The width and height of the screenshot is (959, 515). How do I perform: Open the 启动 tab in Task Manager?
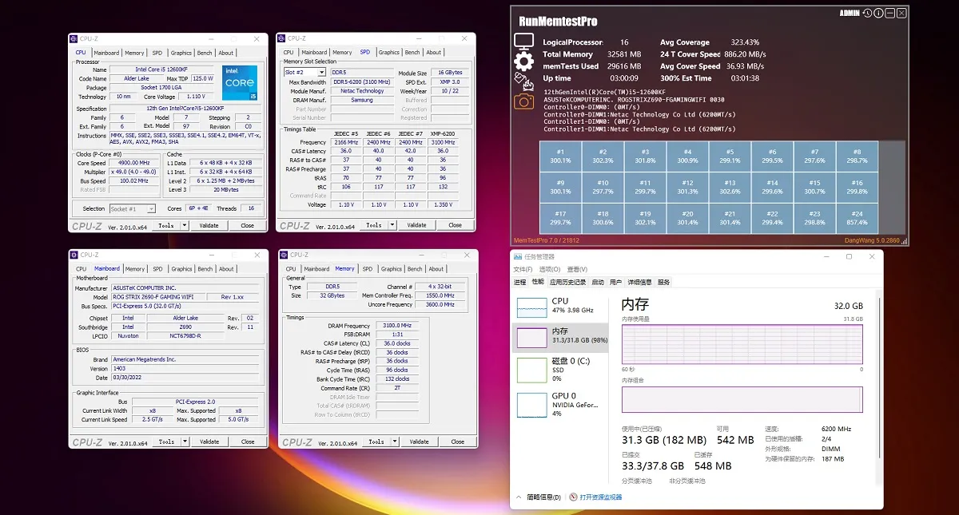(597, 282)
